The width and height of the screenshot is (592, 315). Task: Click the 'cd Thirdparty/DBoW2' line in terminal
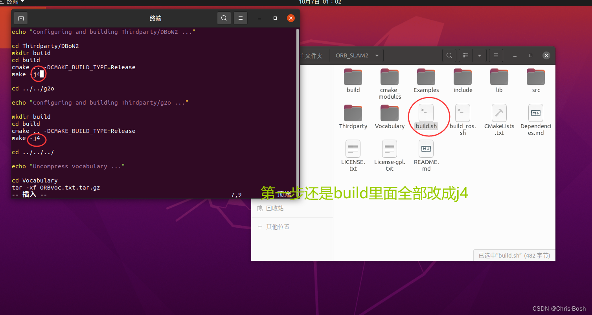pos(45,46)
